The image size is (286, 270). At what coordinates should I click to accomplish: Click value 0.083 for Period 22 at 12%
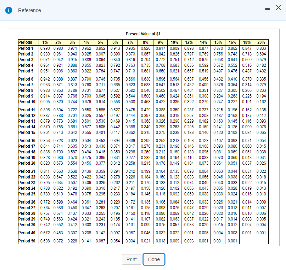(189, 177)
